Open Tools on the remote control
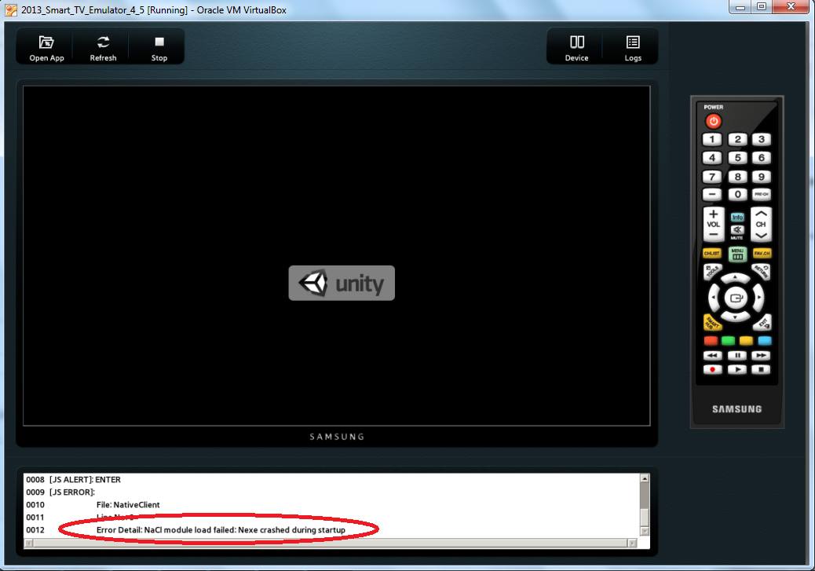815x571 pixels. point(712,271)
